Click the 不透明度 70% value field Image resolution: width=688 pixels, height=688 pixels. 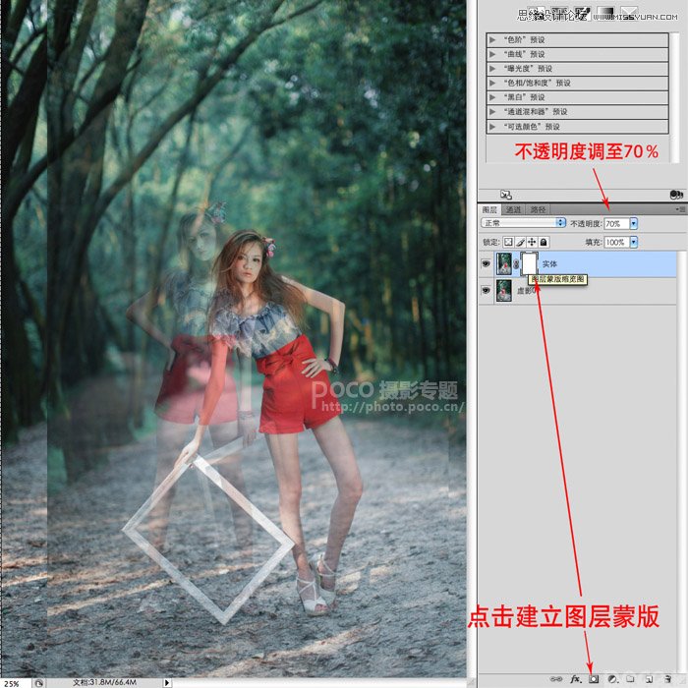point(616,224)
